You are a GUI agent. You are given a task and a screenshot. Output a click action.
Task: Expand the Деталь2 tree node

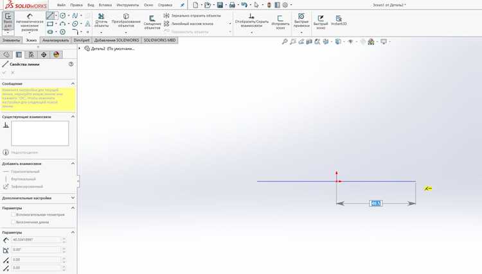[x=79, y=49]
